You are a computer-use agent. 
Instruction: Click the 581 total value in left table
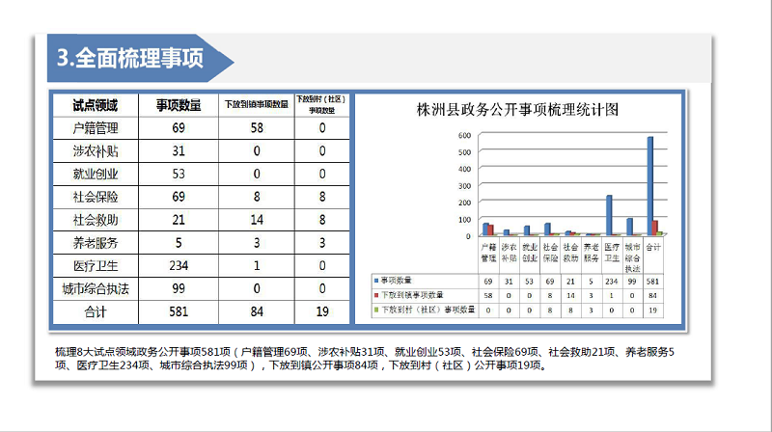click(179, 311)
